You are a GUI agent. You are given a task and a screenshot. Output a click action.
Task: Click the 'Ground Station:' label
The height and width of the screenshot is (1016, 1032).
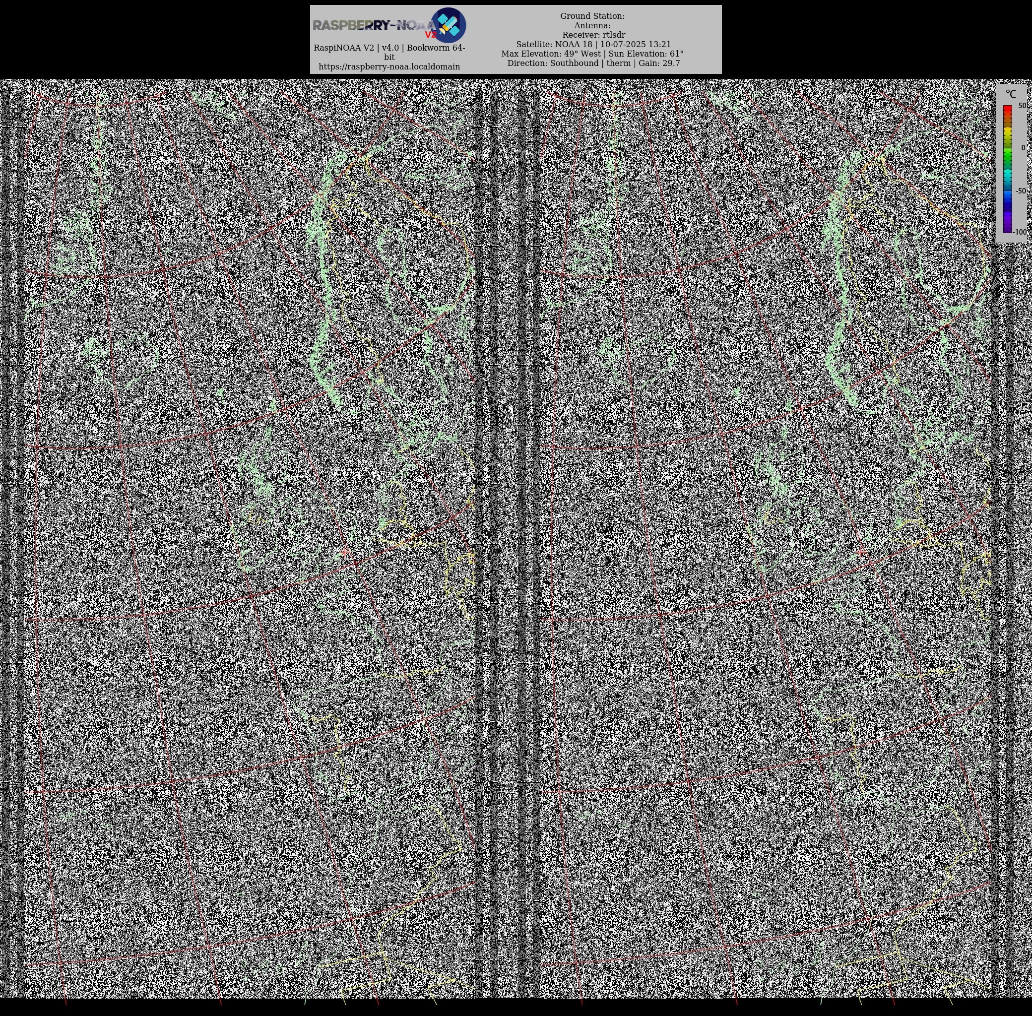tap(592, 16)
